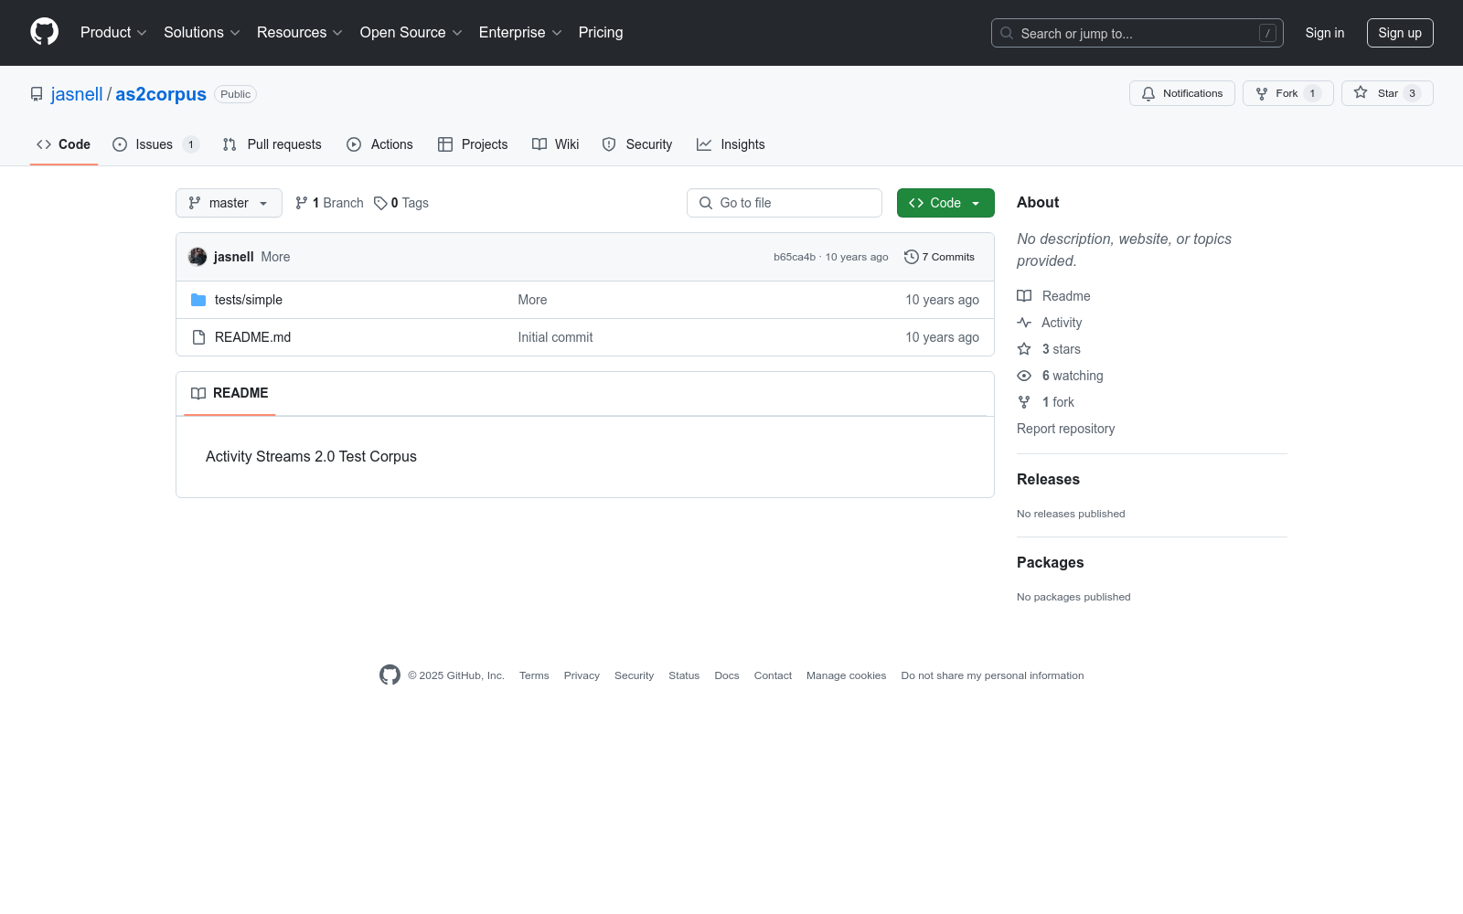Open the Security tab

(637, 144)
